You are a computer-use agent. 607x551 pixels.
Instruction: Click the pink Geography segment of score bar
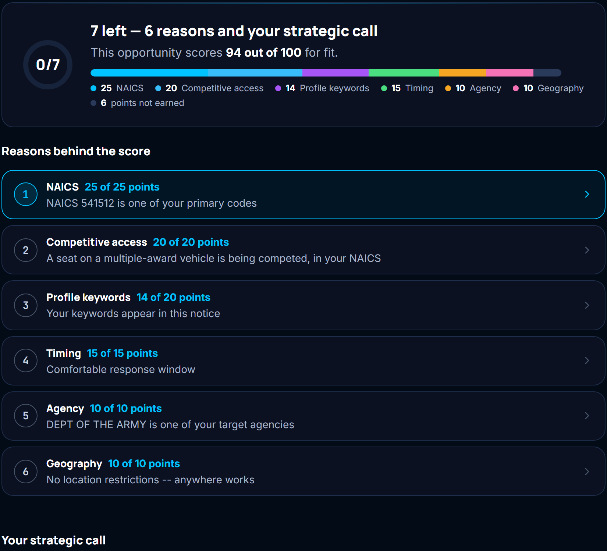[510, 73]
